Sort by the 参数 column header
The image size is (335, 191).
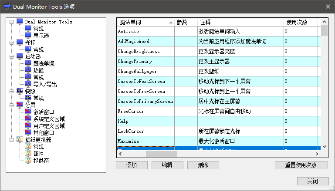[186, 22]
